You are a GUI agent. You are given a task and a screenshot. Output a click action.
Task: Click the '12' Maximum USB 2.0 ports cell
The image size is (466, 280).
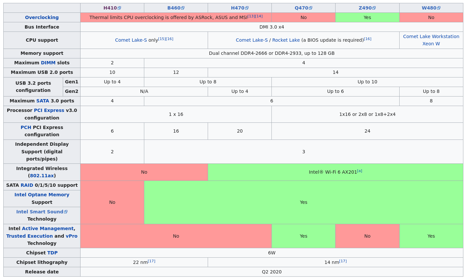coord(176,72)
